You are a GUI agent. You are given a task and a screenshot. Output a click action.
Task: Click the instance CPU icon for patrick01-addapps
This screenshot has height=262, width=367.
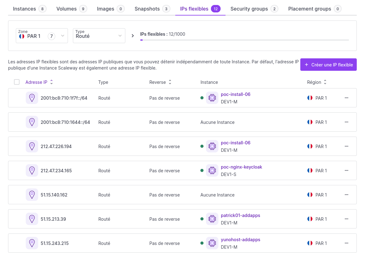[x=212, y=219]
